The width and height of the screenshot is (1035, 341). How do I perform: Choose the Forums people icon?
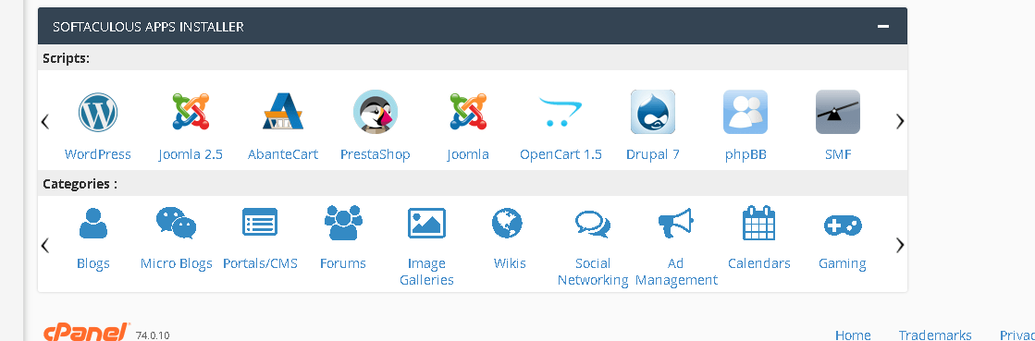pyautogui.click(x=343, y=223)
